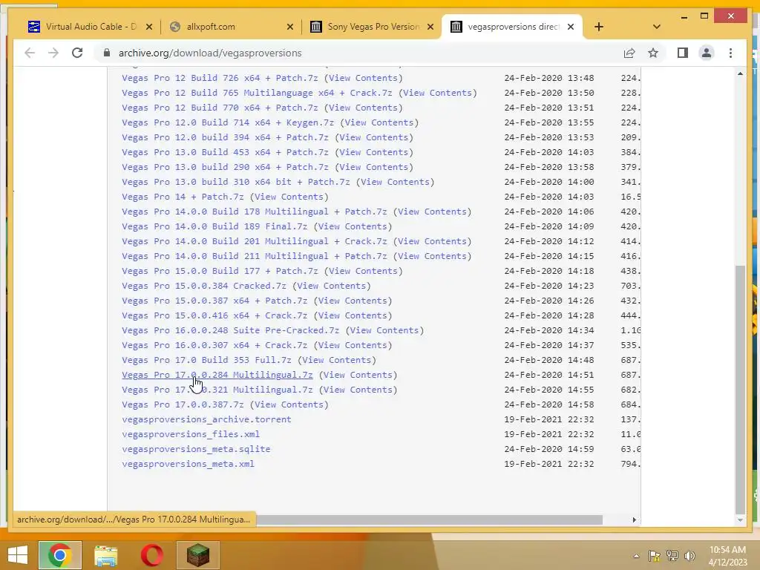Show hidden tray icons arrow
This screenshot has width=760, height=570.
coord(636,556)
